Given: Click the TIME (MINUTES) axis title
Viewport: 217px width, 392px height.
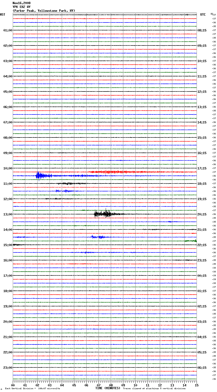Looking at the screenshot, I should [x=108, y=388].
